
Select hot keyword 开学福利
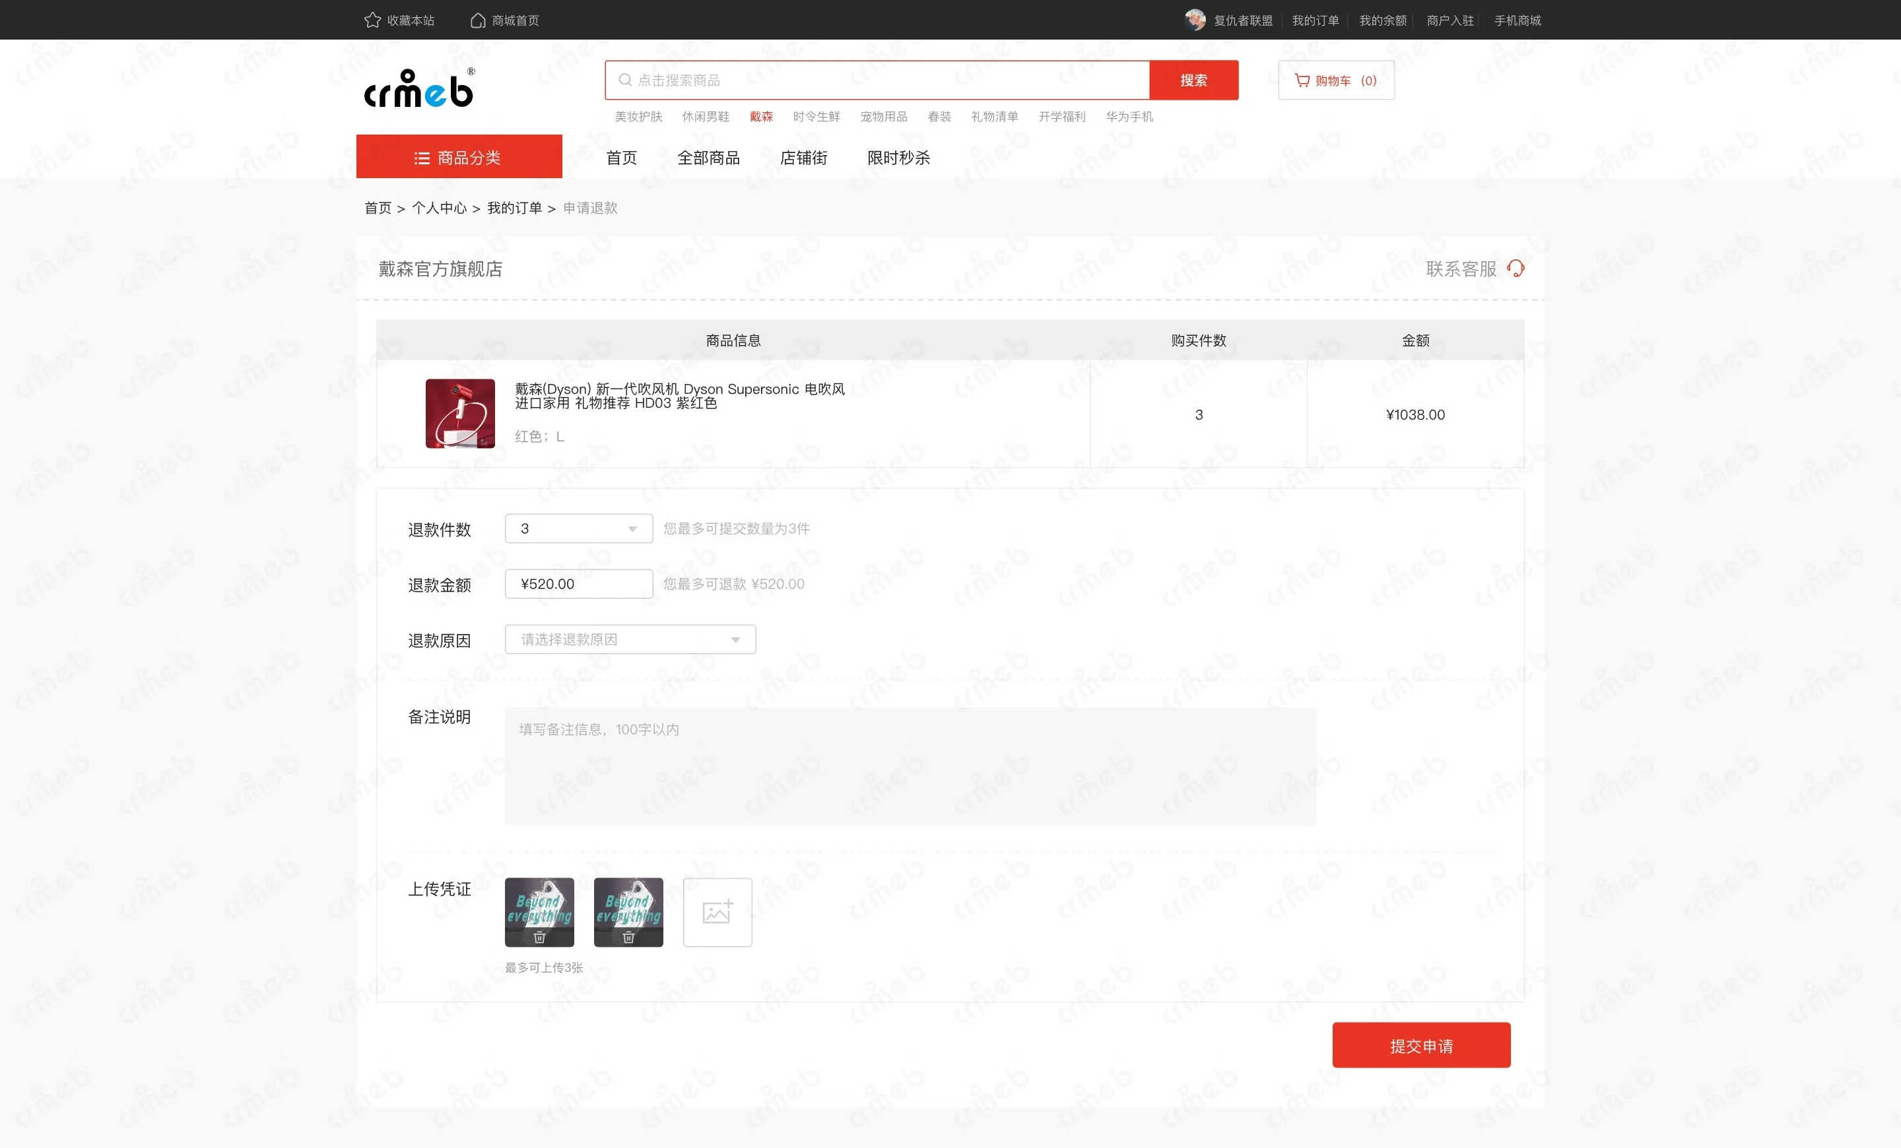pyautogui.click(x=1061, y=116)
